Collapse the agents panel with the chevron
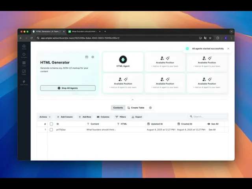Viewport: 252px width, 189px height. coord(133,100)
